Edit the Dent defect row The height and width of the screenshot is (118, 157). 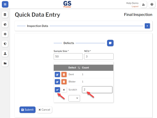pyautogui.click(x=57, y=75)
